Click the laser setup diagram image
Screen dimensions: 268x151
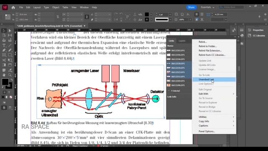100,92
